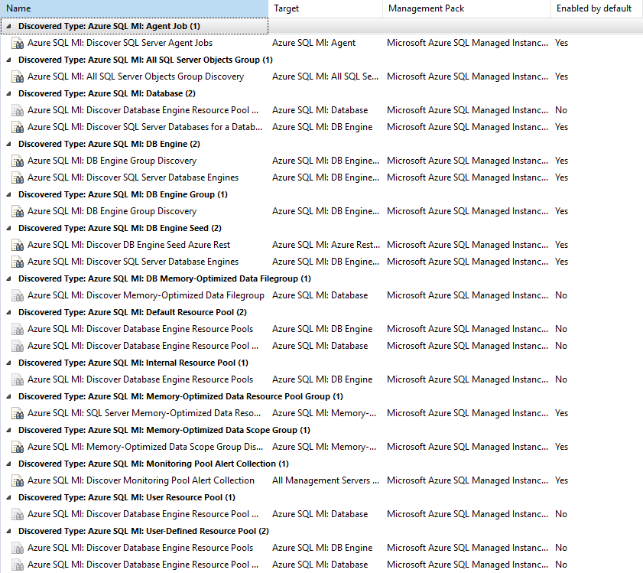This screenshot has height=573, width=643.
Task: Click the Discover Memory-Optimized Data Filegroup discovery icon
Action: pos(18,295)
